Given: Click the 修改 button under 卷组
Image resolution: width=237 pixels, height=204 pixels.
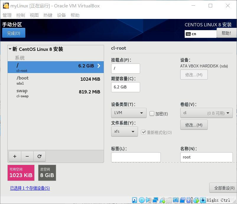Looking at the screenshot, I should [194, 125].
